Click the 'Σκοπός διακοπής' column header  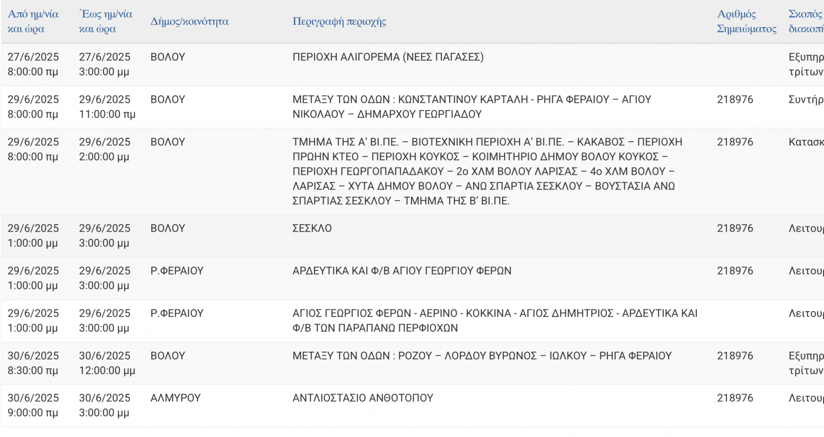(806, 22)
